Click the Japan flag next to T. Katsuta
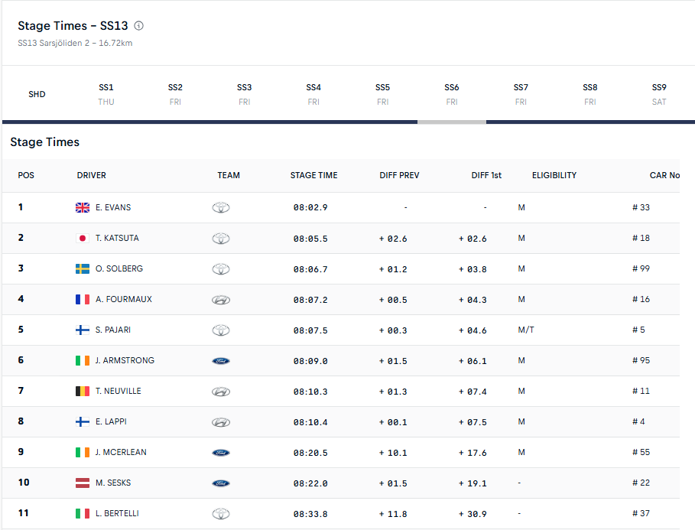The width and height of the screenshot is (695, 530). [x=83, y=238]
